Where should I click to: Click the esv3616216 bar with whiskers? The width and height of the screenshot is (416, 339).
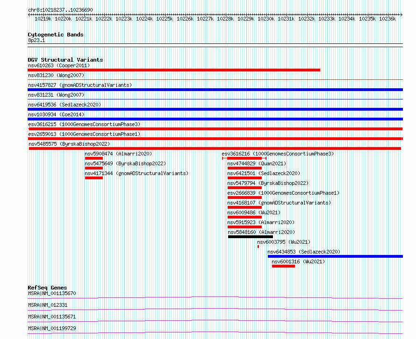(x=244, y=158)
